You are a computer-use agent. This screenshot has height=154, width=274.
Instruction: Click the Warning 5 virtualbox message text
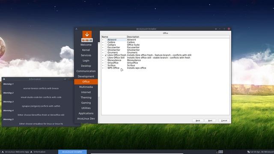pos(41,124)
